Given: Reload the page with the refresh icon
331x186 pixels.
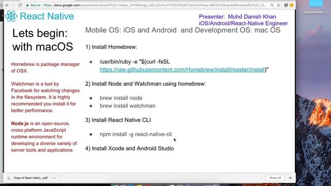Looking at the screenshot, I should [20, 5].
